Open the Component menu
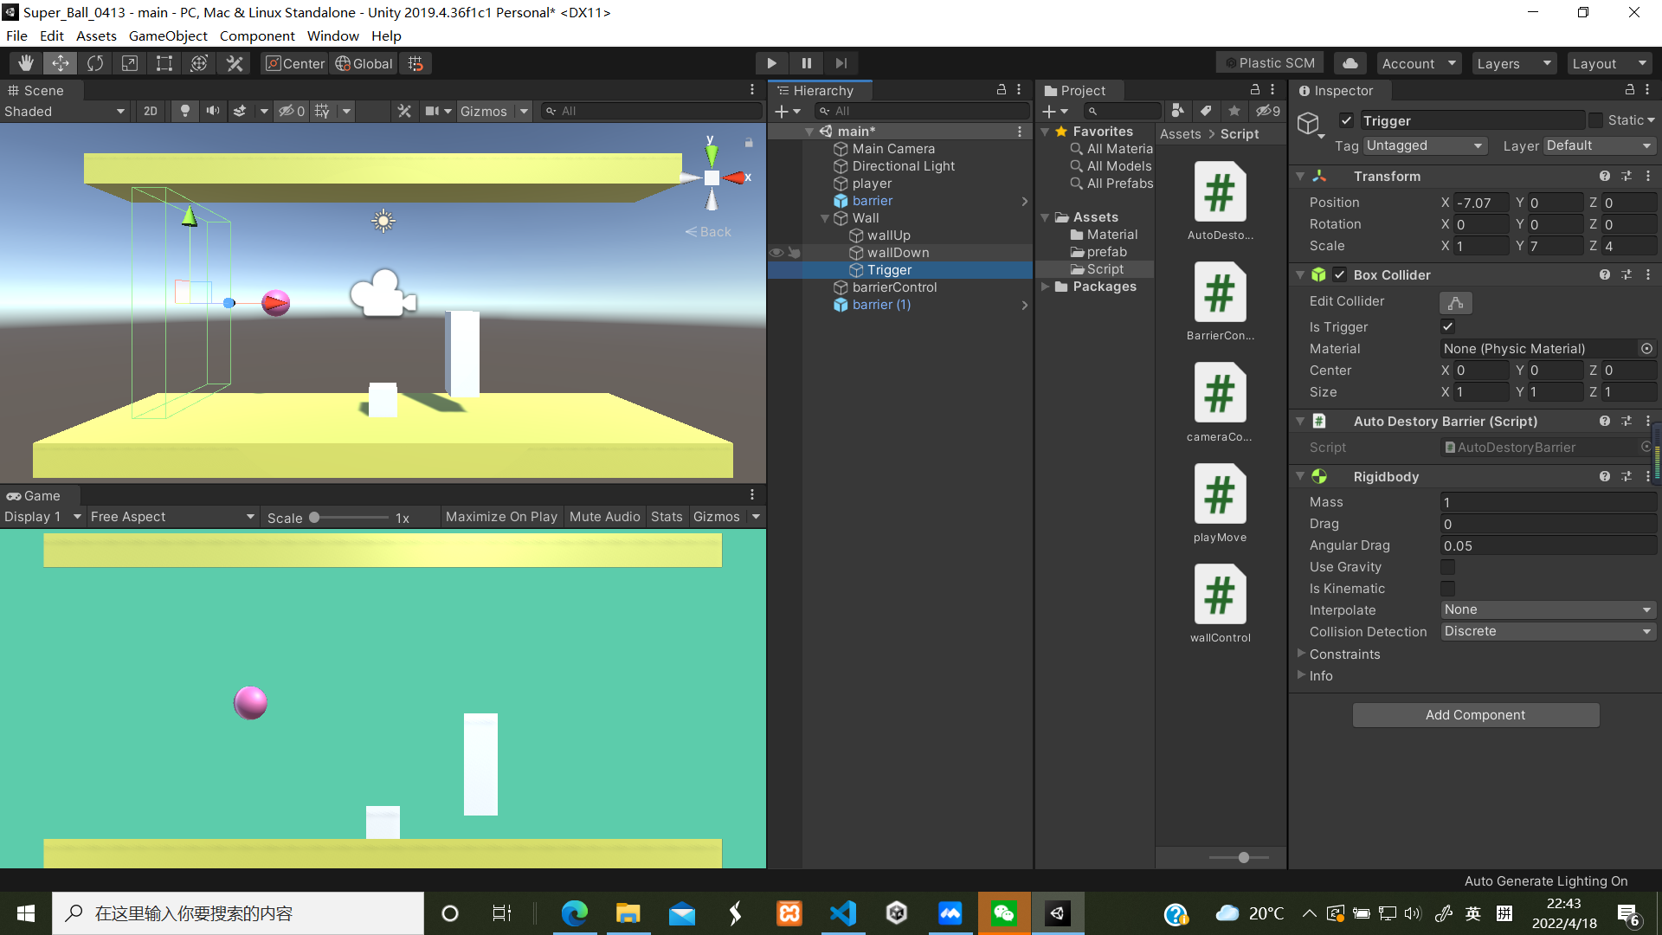 (257, 35)
